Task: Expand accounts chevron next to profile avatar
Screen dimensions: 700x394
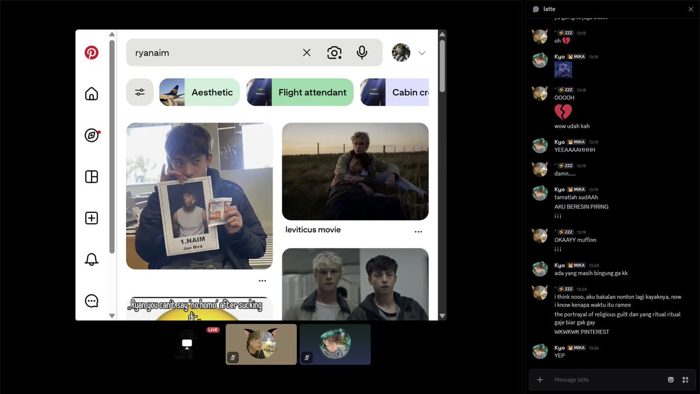Action: click(x=422, y=53)
